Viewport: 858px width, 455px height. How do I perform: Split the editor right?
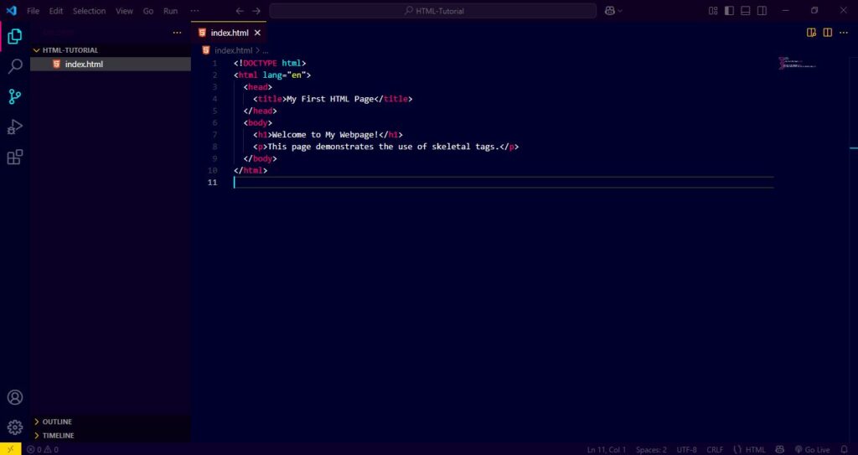click(x=827, y=33)
